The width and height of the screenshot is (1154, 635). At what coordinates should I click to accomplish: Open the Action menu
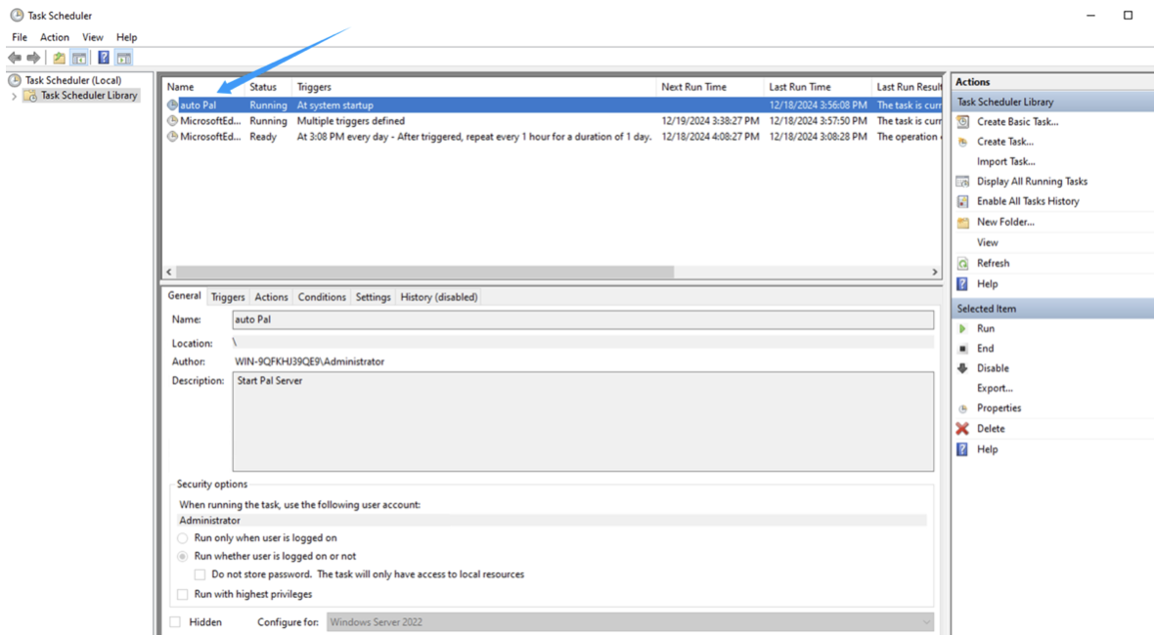(54, 36)
